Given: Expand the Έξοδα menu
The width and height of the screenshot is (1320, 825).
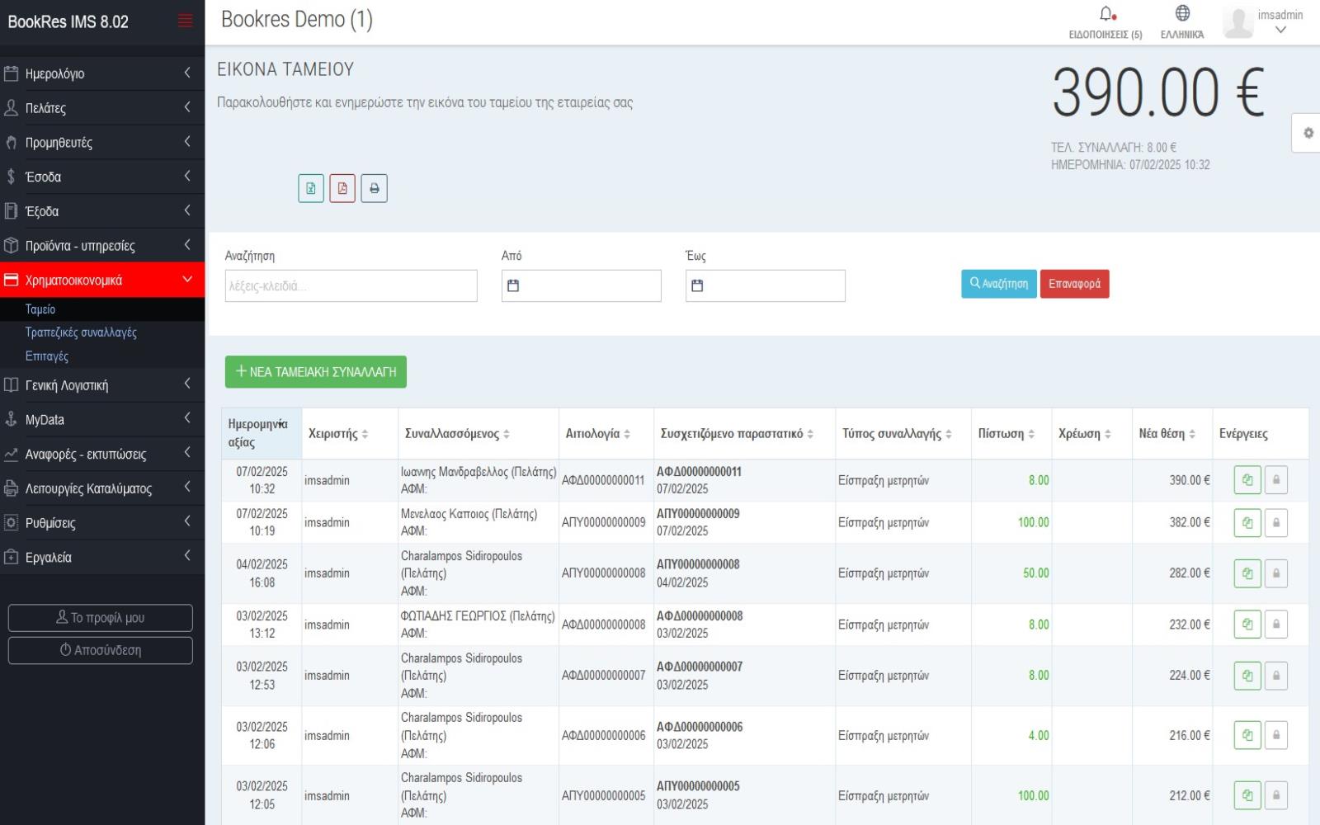Looking at the screenshot, I should tap(102, 211).
